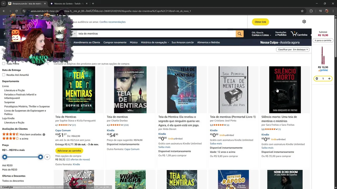Screen dimensions: 337x189
Task: Click Adicionar ao carrinho button
Action: 69,151
